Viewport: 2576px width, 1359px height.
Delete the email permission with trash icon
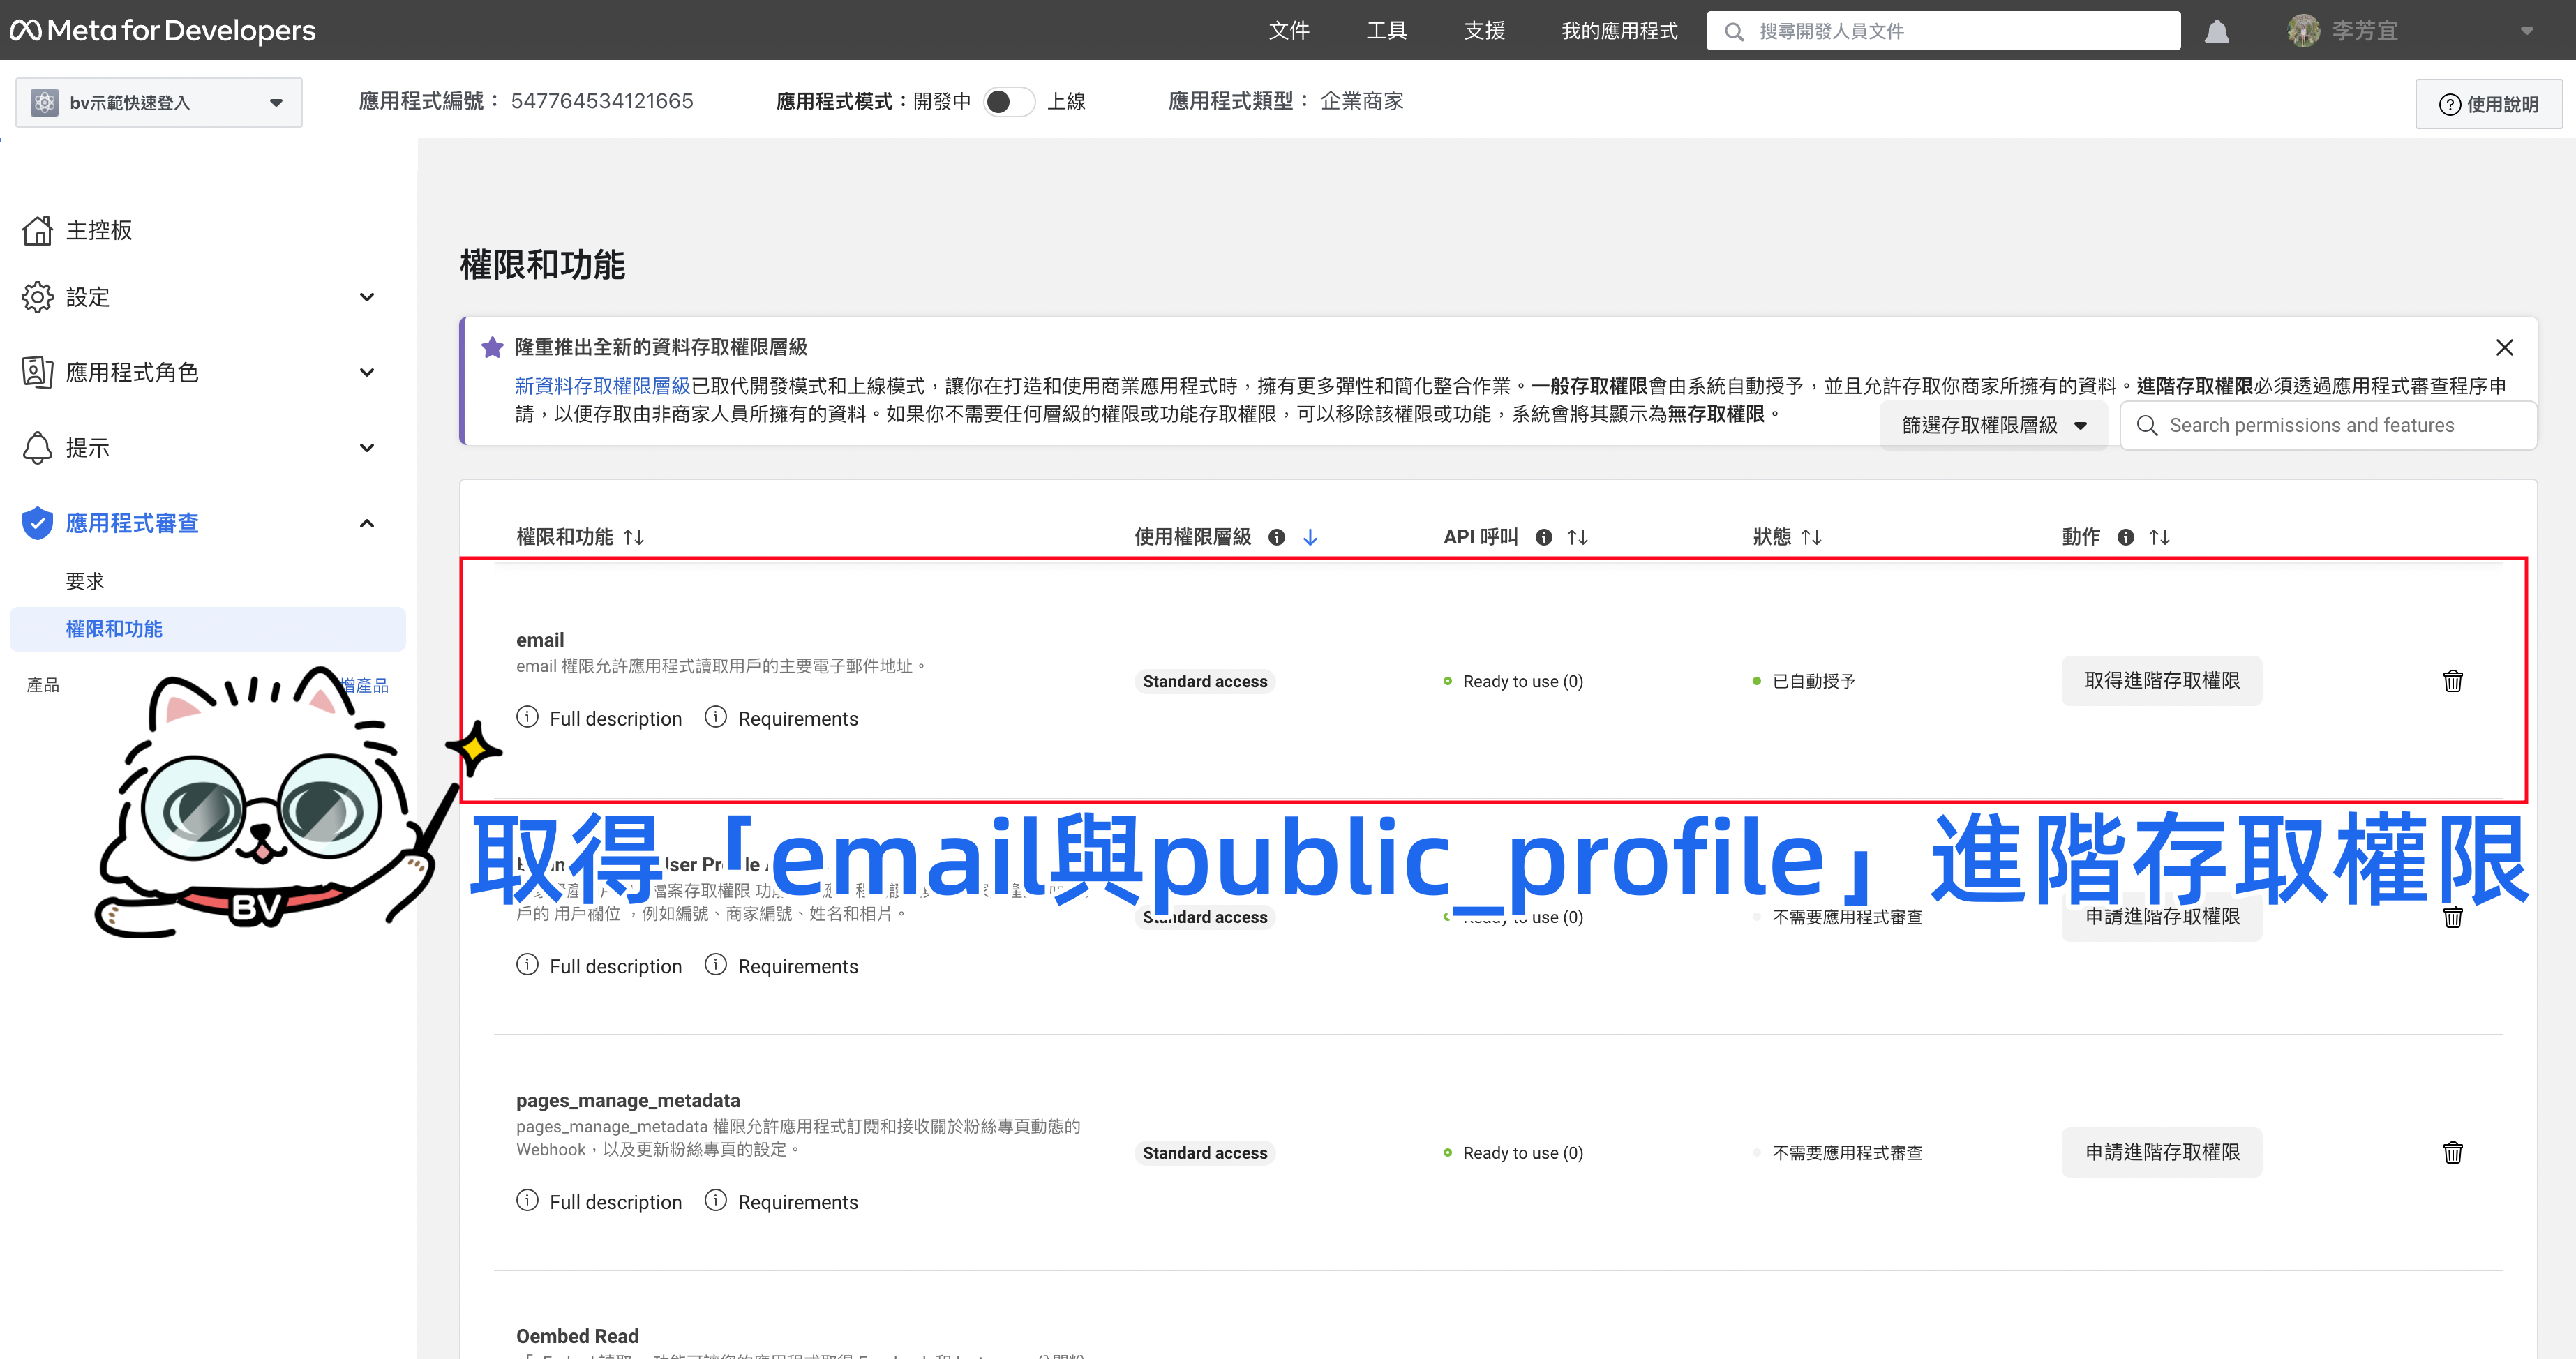point(2453,681)
